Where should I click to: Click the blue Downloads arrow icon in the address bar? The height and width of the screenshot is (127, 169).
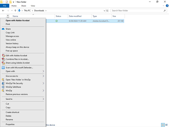click(19, 11)
